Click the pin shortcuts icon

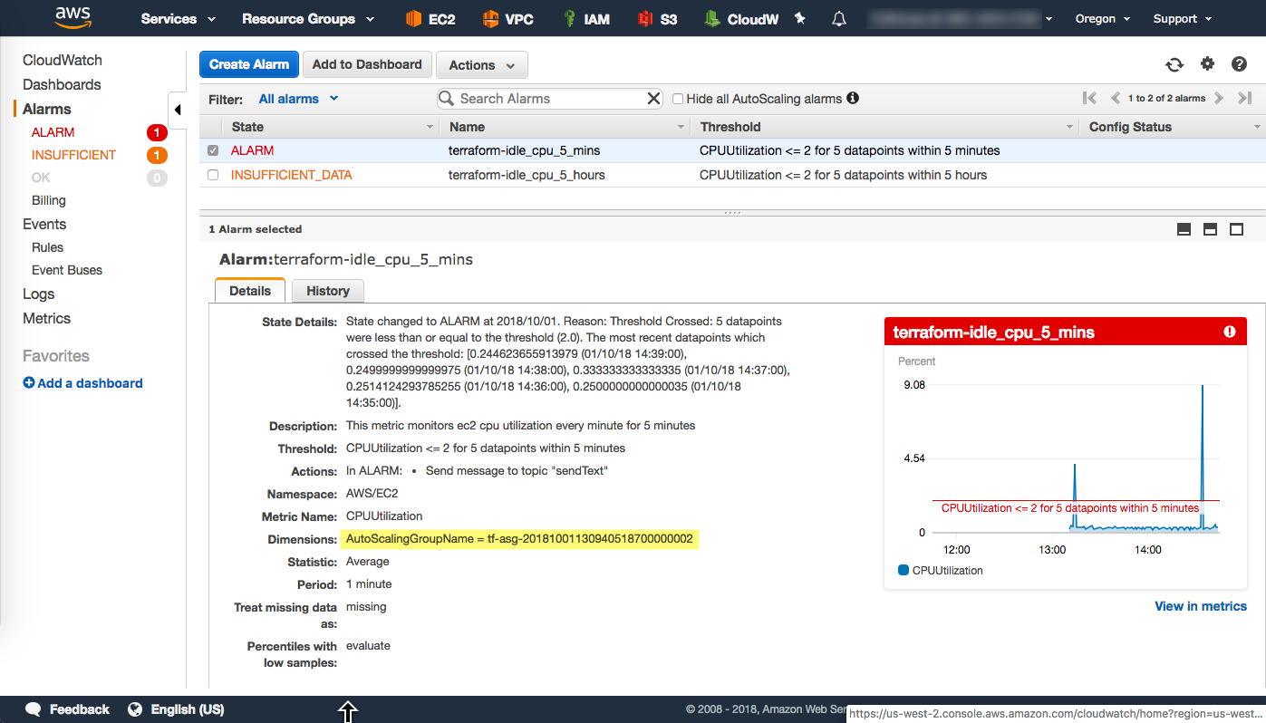pyautogui.click(x=800, y=18)
